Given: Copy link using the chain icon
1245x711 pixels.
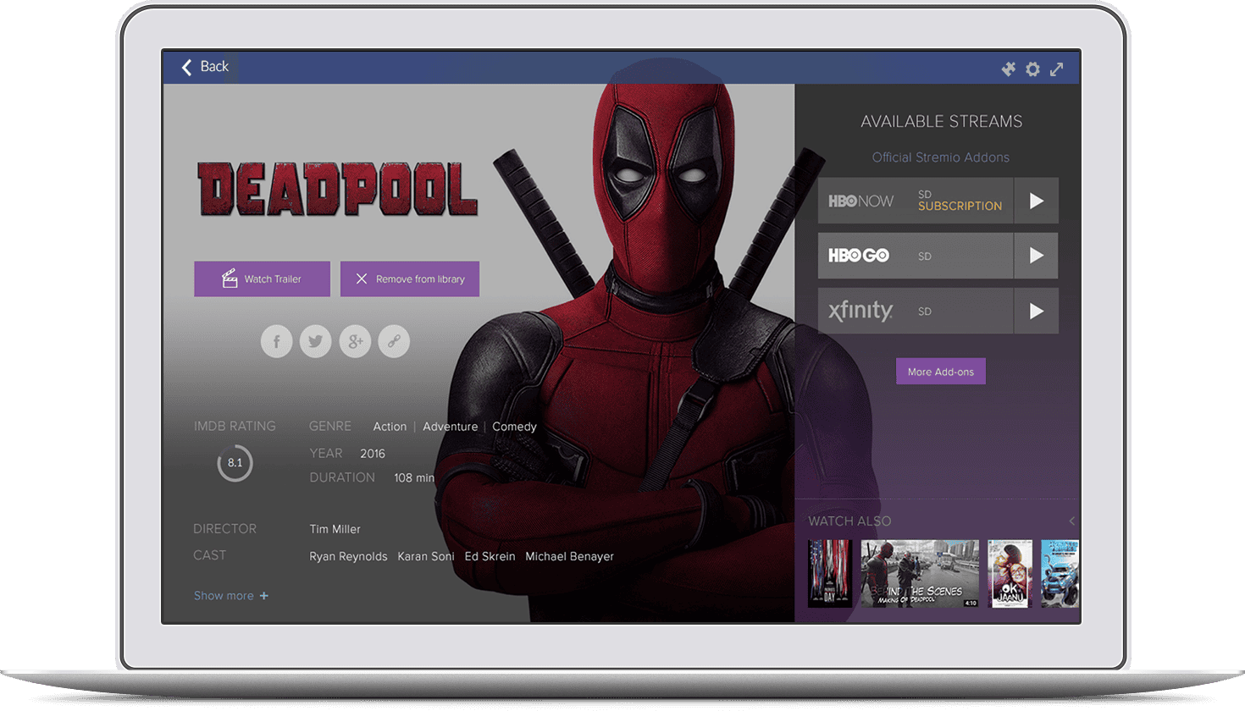Looking at the screenshot, I should [x=394, y=341].
